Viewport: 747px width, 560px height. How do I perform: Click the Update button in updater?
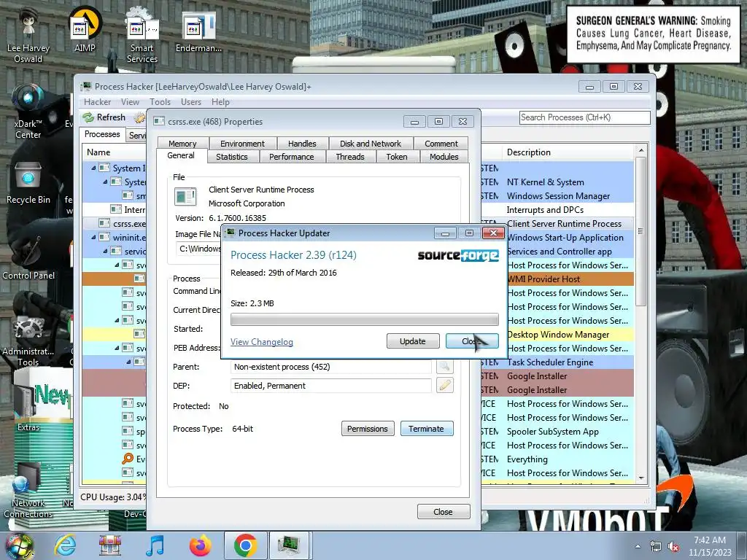[x=413, y=341]
